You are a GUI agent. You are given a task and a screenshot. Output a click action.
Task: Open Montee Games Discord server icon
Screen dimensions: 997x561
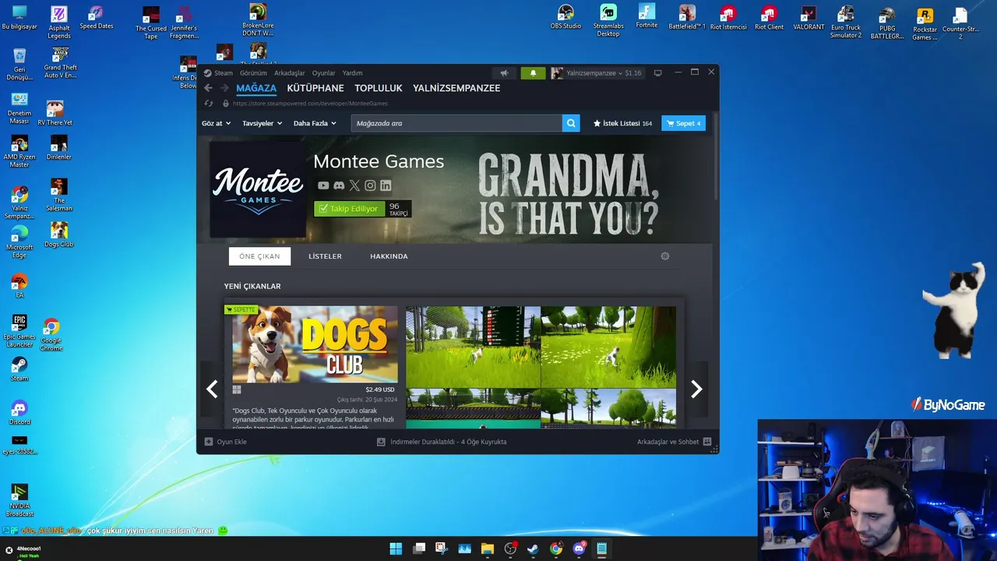tap(339, 185)
